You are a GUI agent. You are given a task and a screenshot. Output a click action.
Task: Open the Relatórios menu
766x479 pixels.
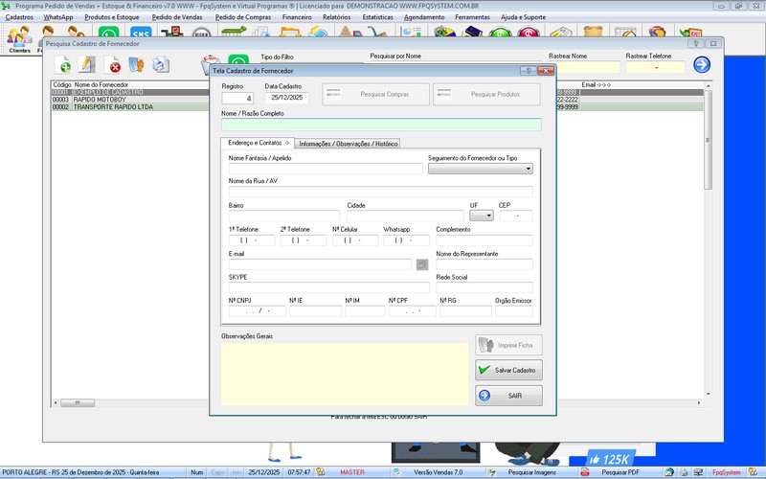(336, 17)
